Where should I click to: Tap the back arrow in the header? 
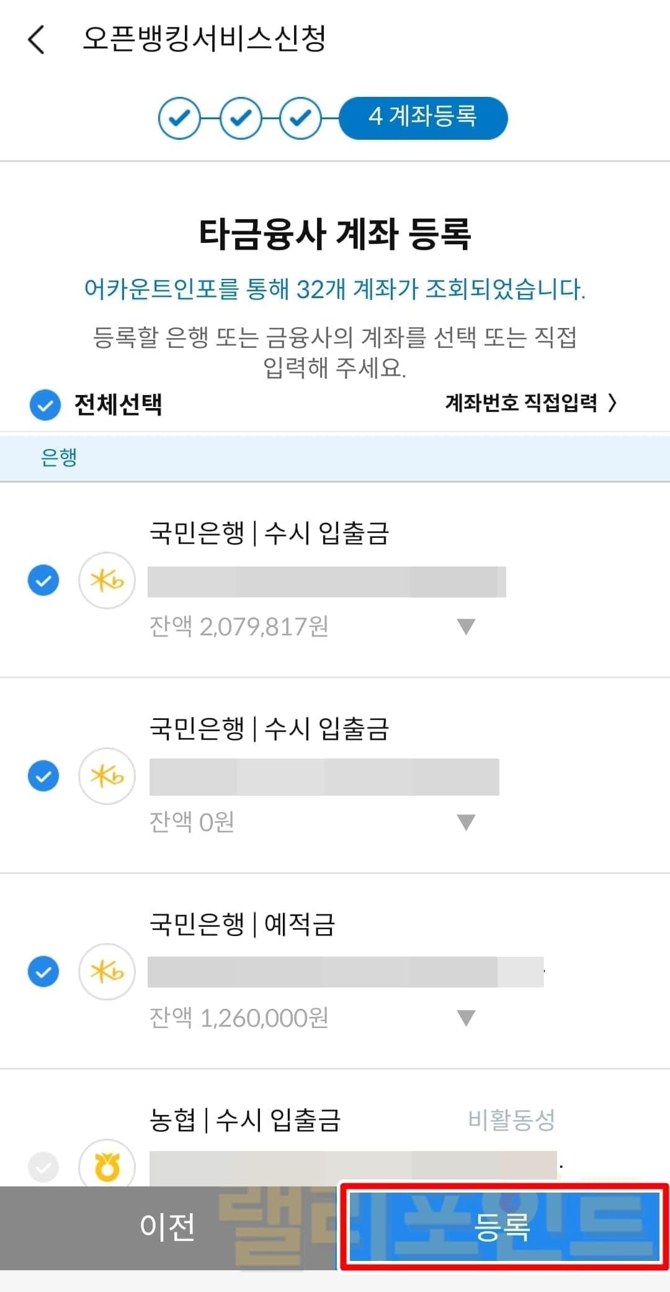click(x=37, y=40)
